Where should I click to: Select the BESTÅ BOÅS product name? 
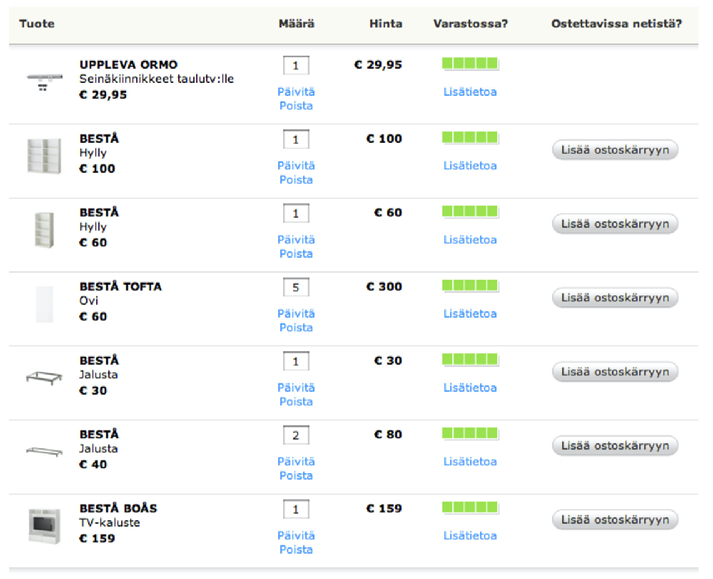point(119,508)
